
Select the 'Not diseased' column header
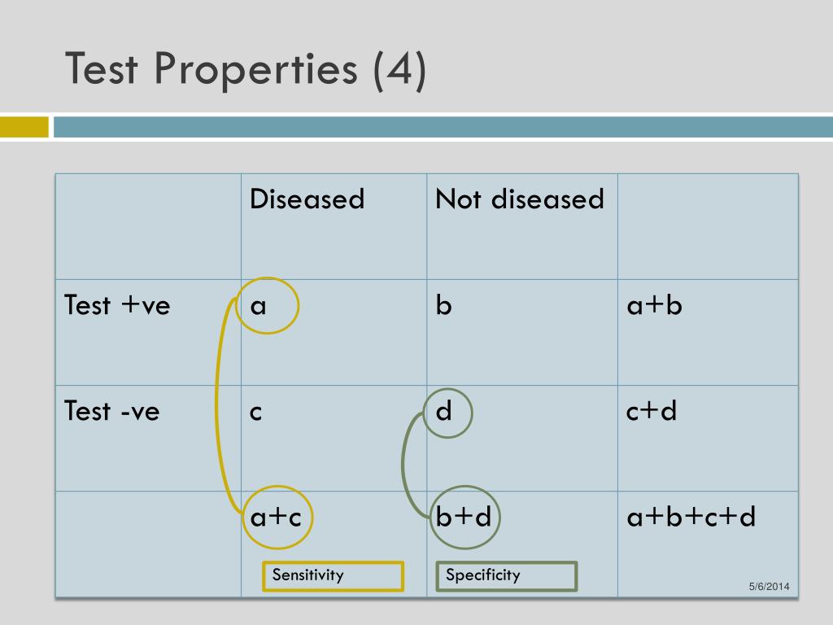[520, 199]
